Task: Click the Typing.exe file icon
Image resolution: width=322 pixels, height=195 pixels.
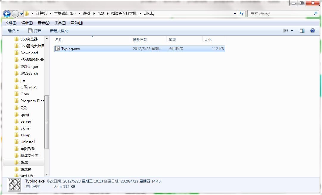Action: click(57, 49)
